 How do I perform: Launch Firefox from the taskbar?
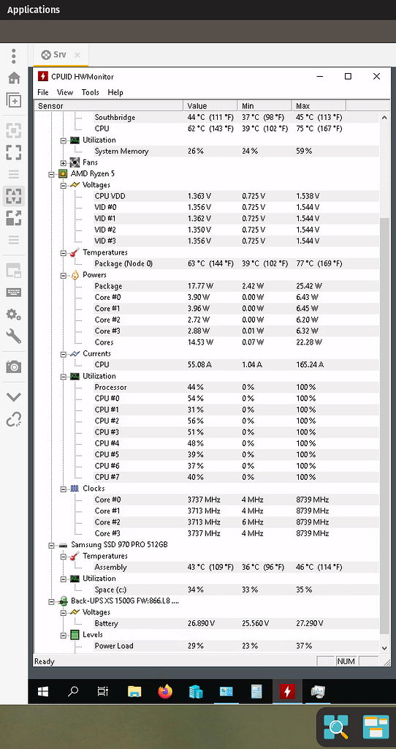165,691
